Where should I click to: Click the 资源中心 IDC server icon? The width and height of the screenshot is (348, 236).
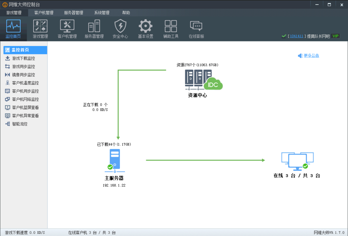click(x=204, y=80)
